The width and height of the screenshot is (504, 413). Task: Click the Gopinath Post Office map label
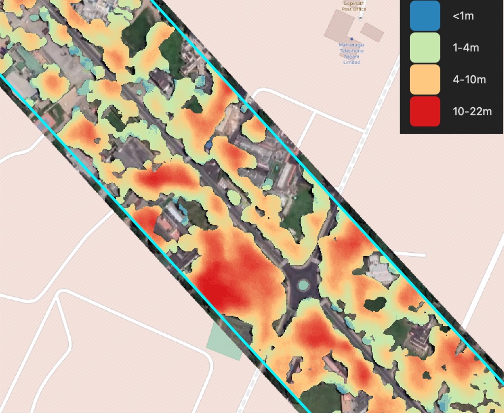[x=353, y=6]
